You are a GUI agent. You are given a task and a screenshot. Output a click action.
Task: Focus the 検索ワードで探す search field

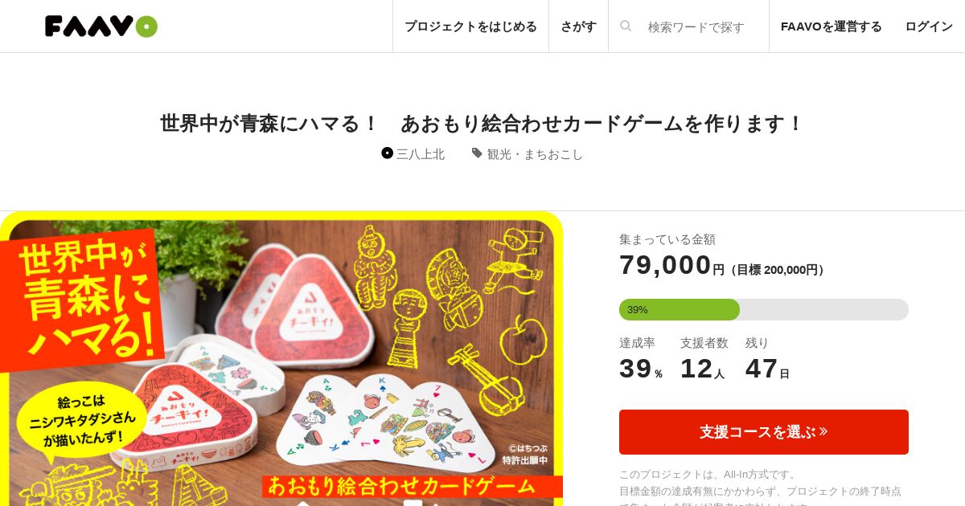pos(696,27)
